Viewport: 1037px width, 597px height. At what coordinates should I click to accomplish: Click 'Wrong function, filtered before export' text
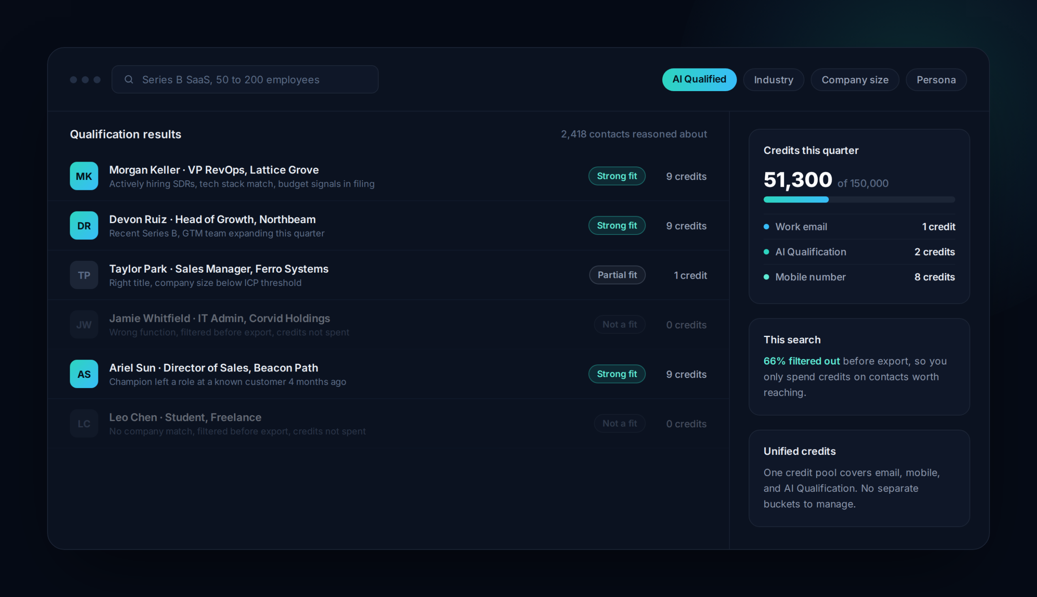pos(229,332)
